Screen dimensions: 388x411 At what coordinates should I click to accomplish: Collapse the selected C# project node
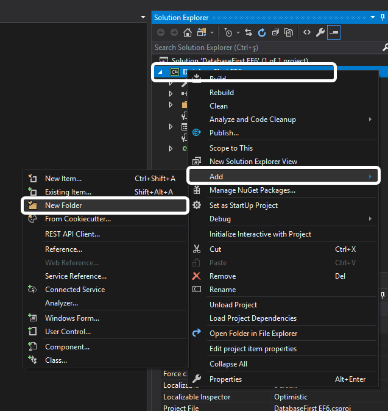[x=160, y=72]
